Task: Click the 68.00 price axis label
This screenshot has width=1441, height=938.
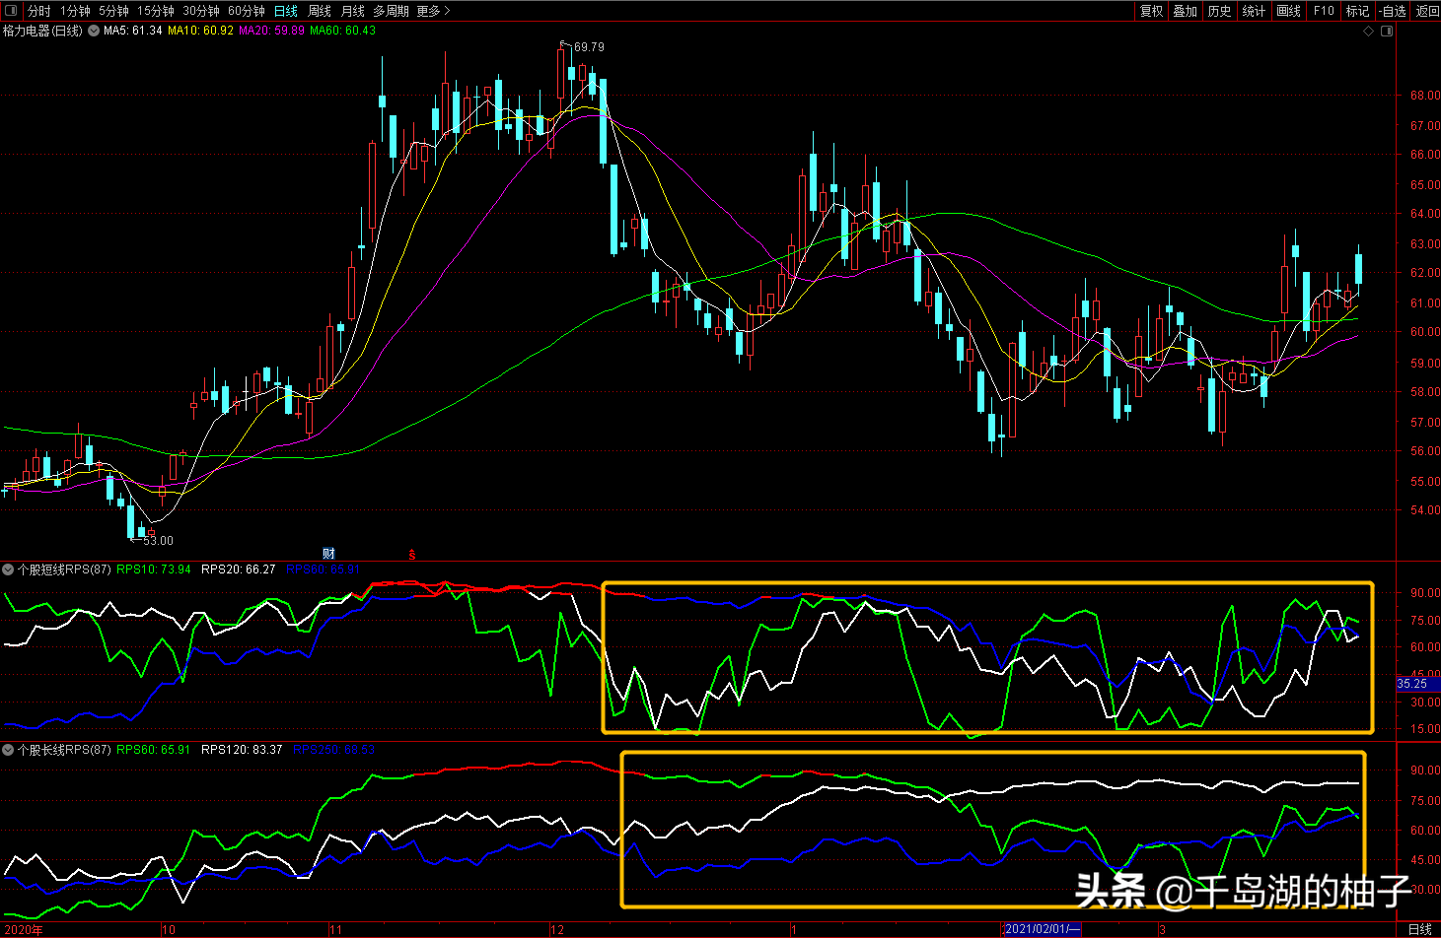Action: pos(1425,96)
